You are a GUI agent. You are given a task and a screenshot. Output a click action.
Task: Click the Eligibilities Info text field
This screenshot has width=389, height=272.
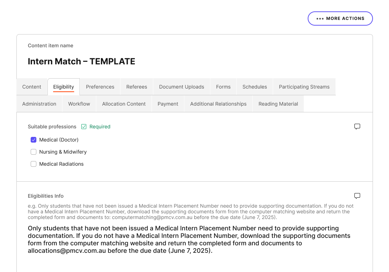click(189, 239)
